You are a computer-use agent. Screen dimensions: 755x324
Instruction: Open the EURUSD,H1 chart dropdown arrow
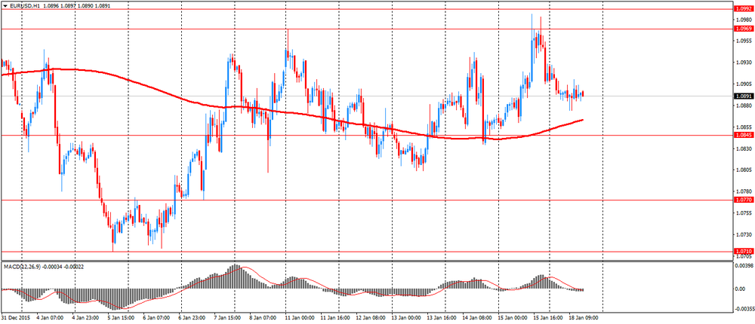[5, 5]
